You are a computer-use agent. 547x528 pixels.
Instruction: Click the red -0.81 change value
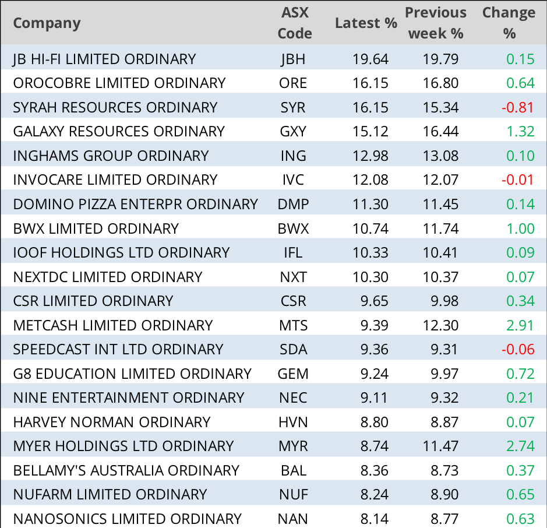pos(518,107)
